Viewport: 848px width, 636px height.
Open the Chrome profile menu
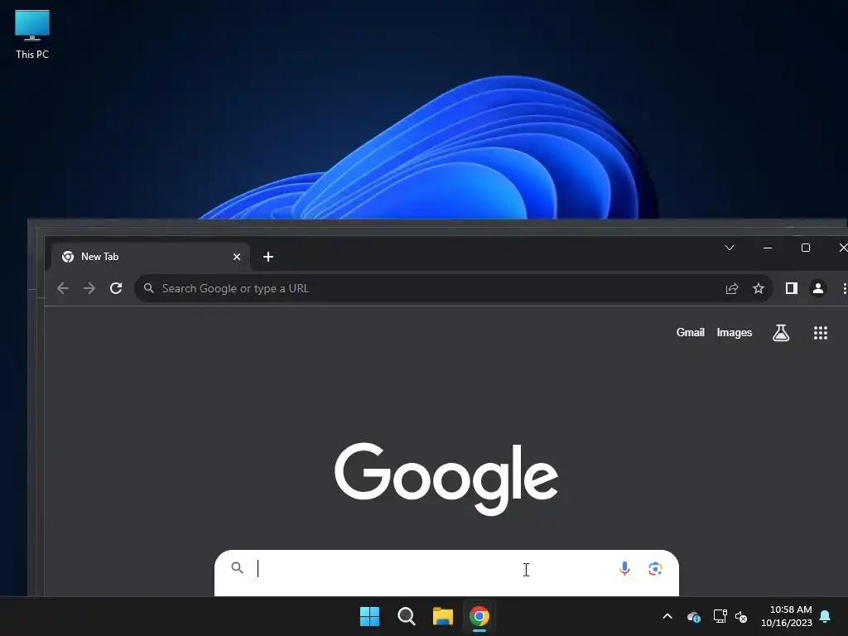point(817,288)
